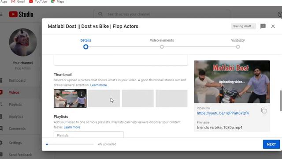Click the upload progress bar
282x159 pixels.
point(70,144)
